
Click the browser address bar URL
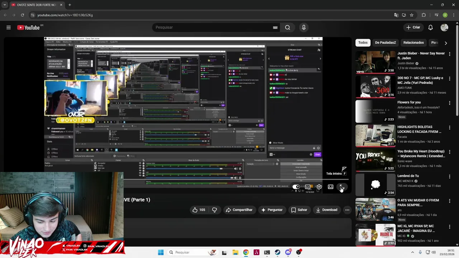click(x=65, y=15)
